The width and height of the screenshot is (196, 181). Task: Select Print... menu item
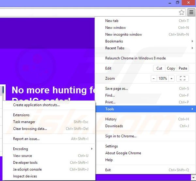(x=145, y=102)
